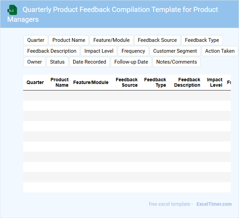
Task: Click the Owner tag
Action: coord(34,62)
